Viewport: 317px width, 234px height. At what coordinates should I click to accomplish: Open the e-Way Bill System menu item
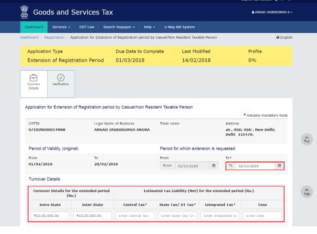(180, 27)
